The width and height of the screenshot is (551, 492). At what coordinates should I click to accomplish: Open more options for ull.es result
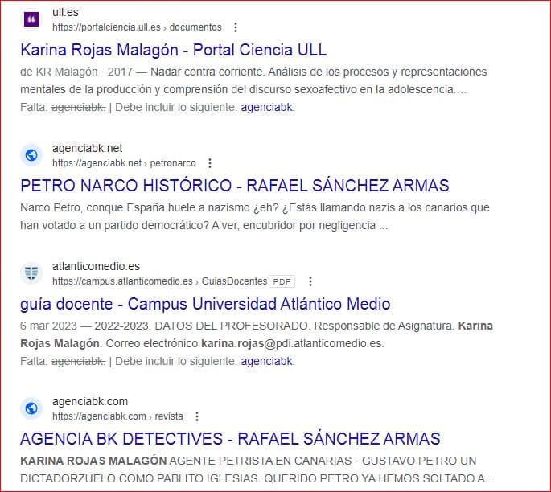(x=236, y=27)
